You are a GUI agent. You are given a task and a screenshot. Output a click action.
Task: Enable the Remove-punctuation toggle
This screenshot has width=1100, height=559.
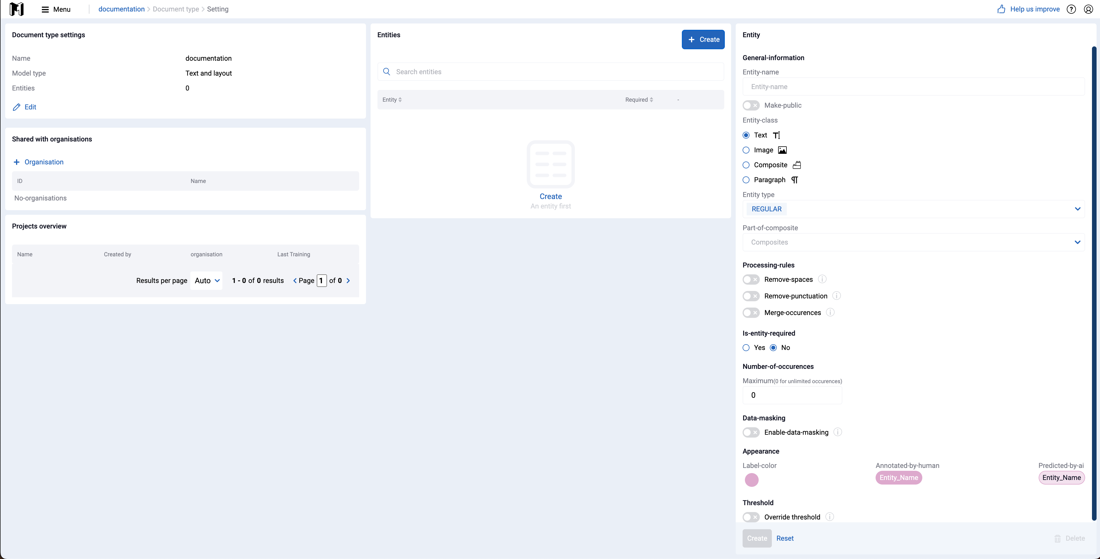click(x=751, y=296)
